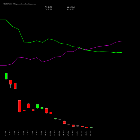Select the 17 Nov date label
Screen dimensions: 140x140
32,133
